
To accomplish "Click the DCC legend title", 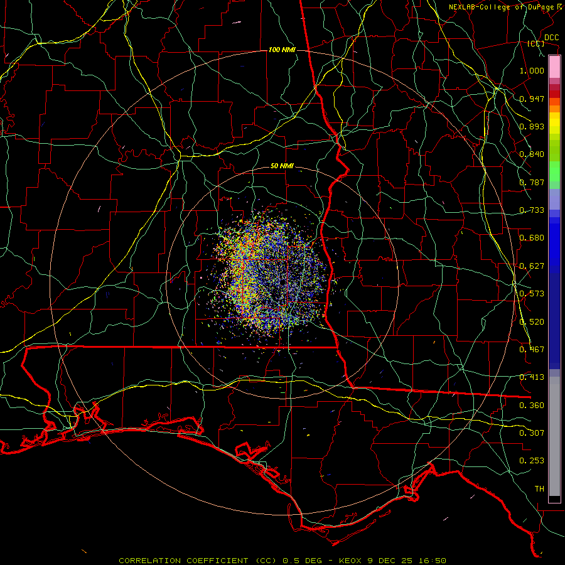I will tap(551, 38).
